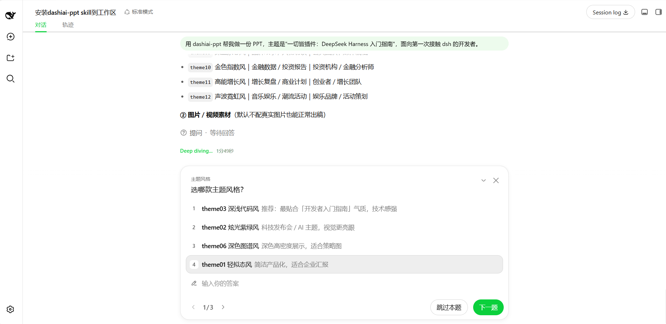This screenshot has height=324, width=666.
Task: Click the whale app logo
Action: tap(11, 15)
